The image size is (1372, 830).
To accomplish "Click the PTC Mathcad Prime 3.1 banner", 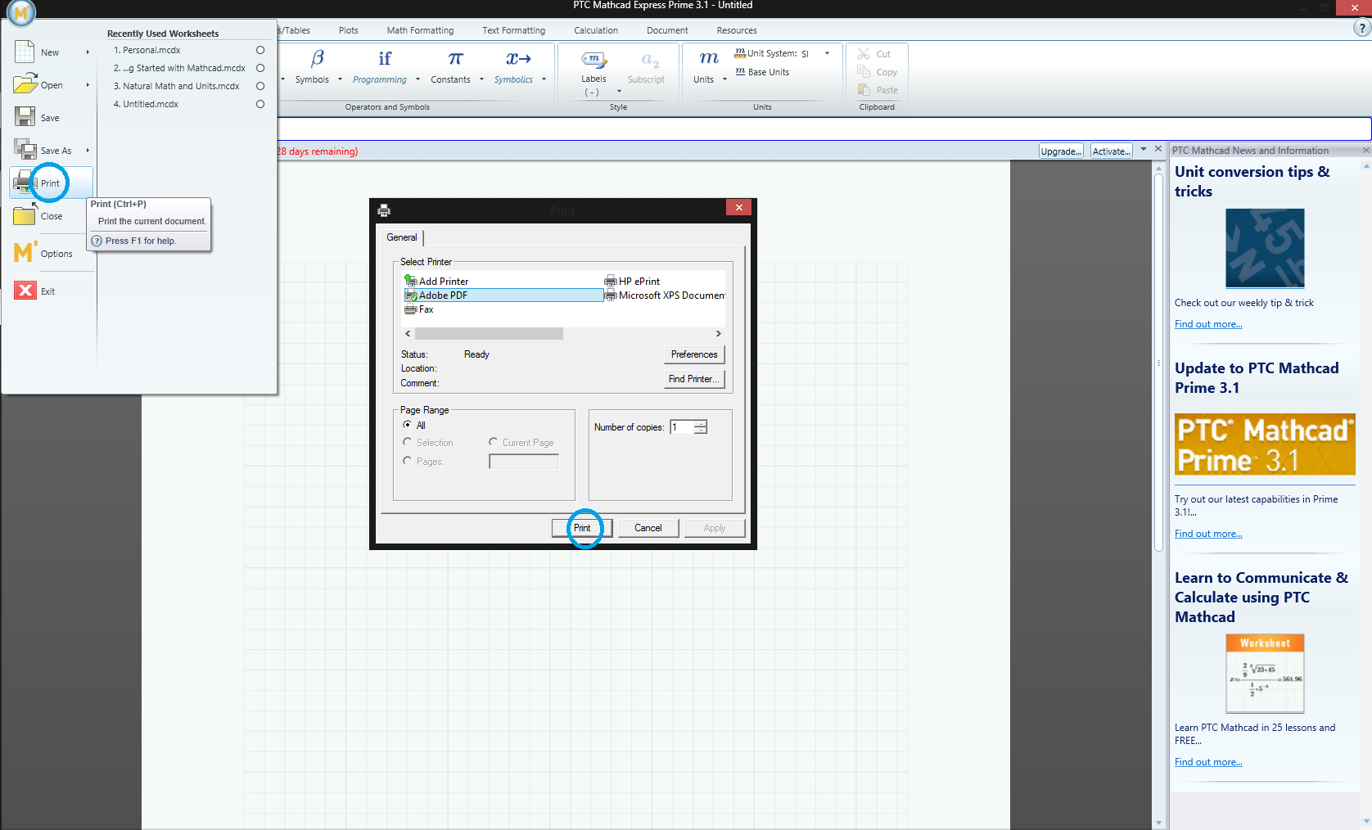I will 1265,444.
